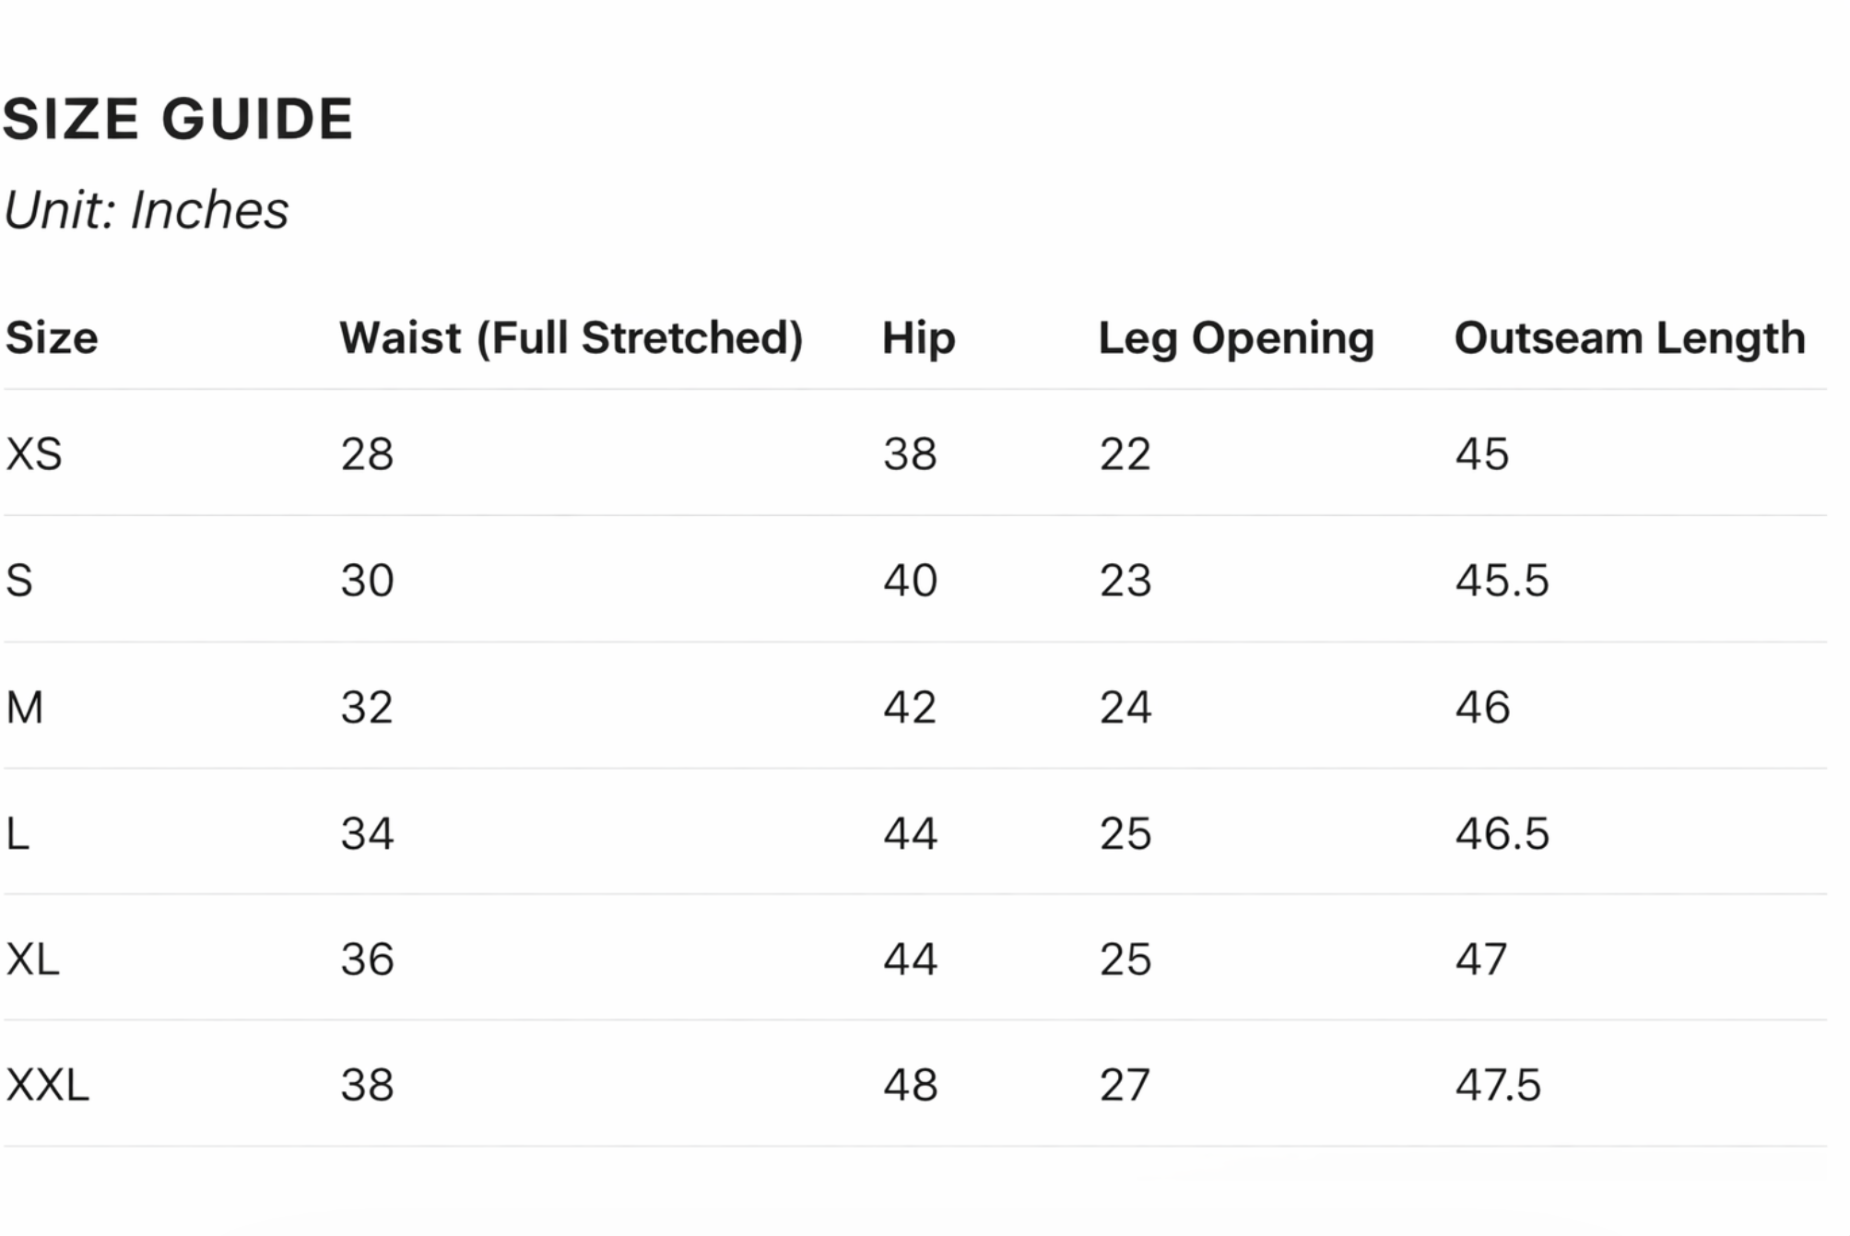The width and height of the screenshot is (1850, 1236).
Task: Click the Waist (Full Stretched) column header
Action: (571, 338)
